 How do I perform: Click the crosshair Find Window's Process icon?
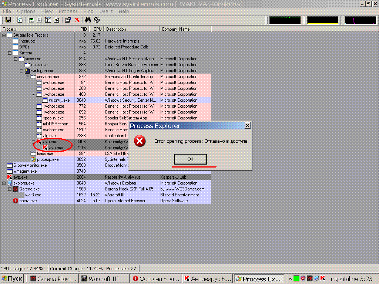point(97,20)
